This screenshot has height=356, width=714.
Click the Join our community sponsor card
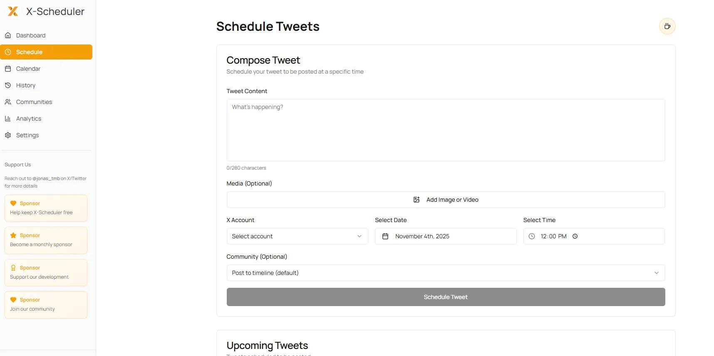[46, 305]
